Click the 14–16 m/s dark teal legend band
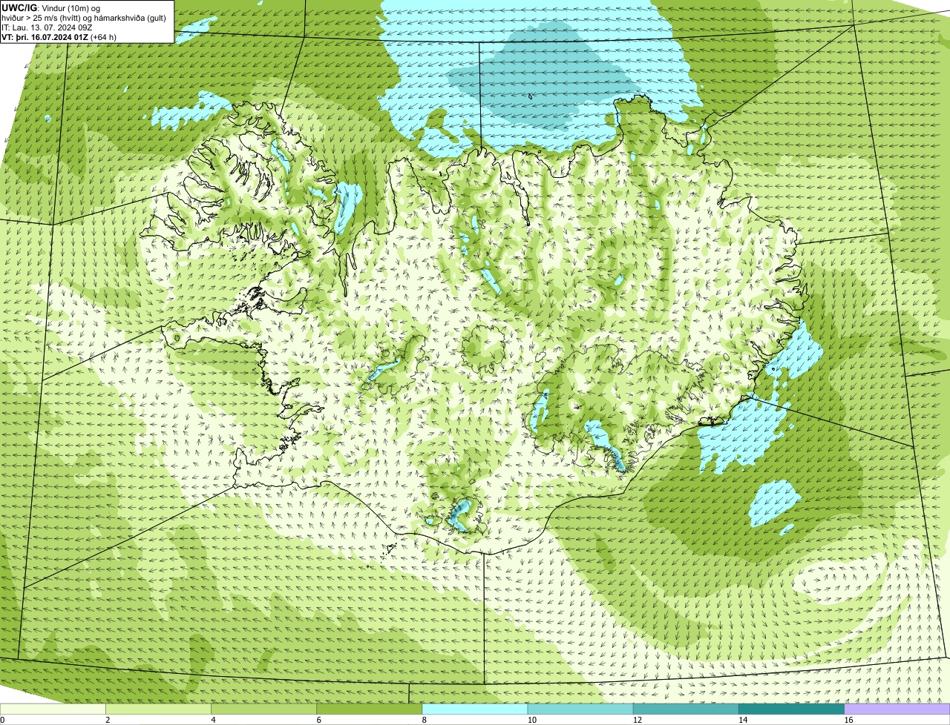This screenshot has width=950, height=725. click(x=791, y=709)
